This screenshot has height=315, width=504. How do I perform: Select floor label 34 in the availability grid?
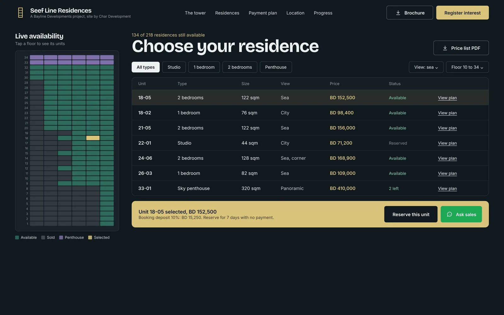[26, 57]
